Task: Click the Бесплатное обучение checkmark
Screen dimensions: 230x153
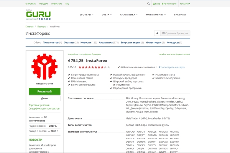Action: [x=153, y=78]
